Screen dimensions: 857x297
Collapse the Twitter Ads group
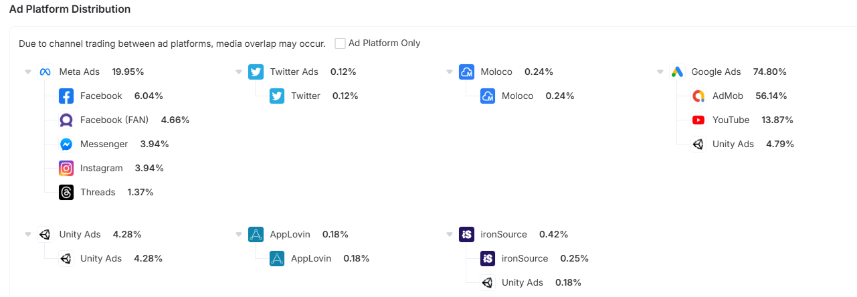coord(239,72)
